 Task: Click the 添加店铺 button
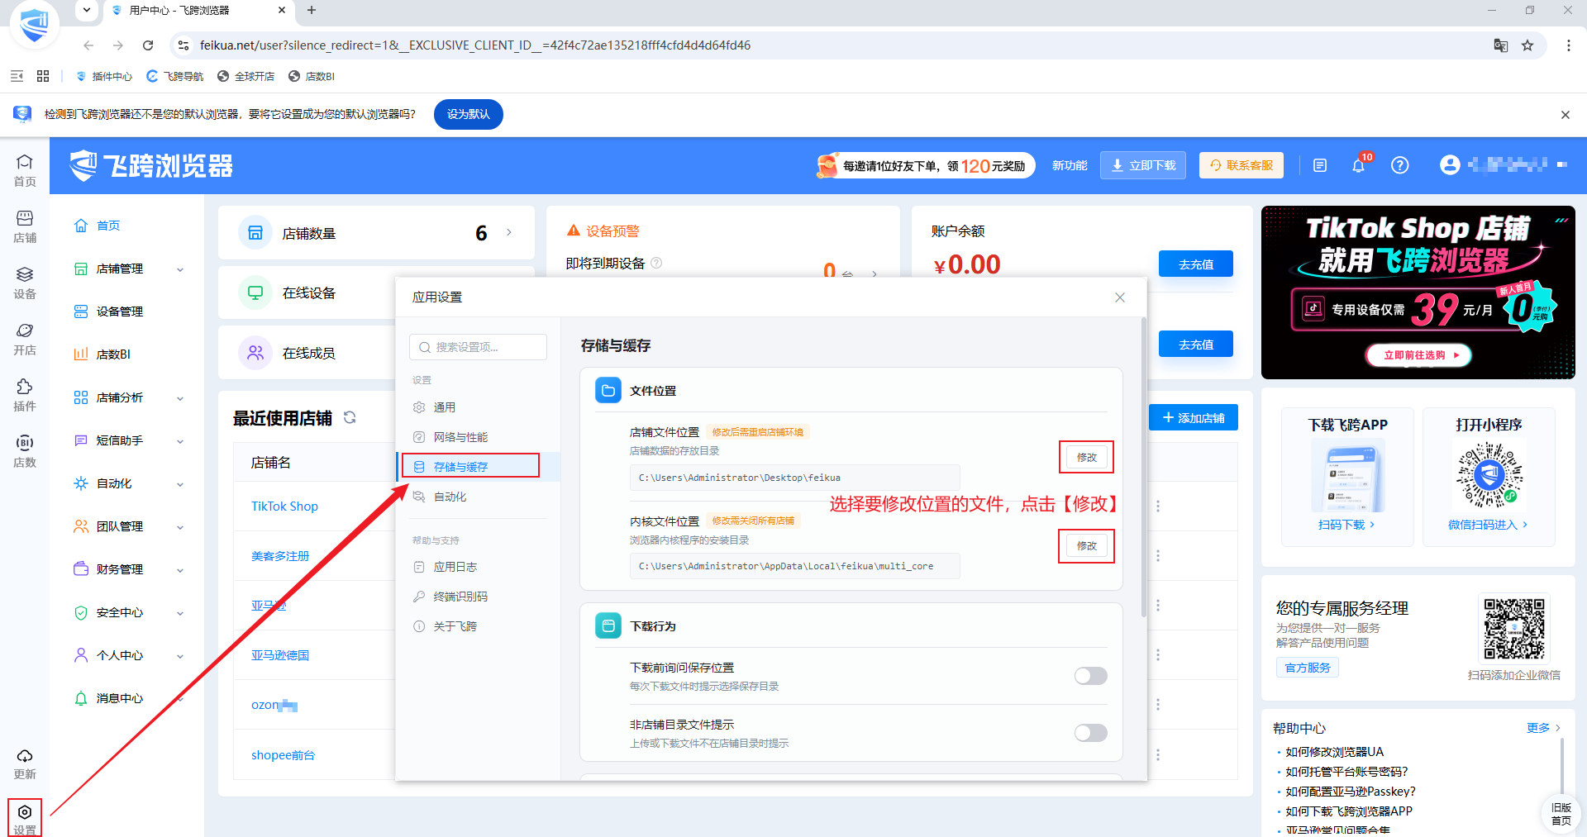[x=1193, y=418]
